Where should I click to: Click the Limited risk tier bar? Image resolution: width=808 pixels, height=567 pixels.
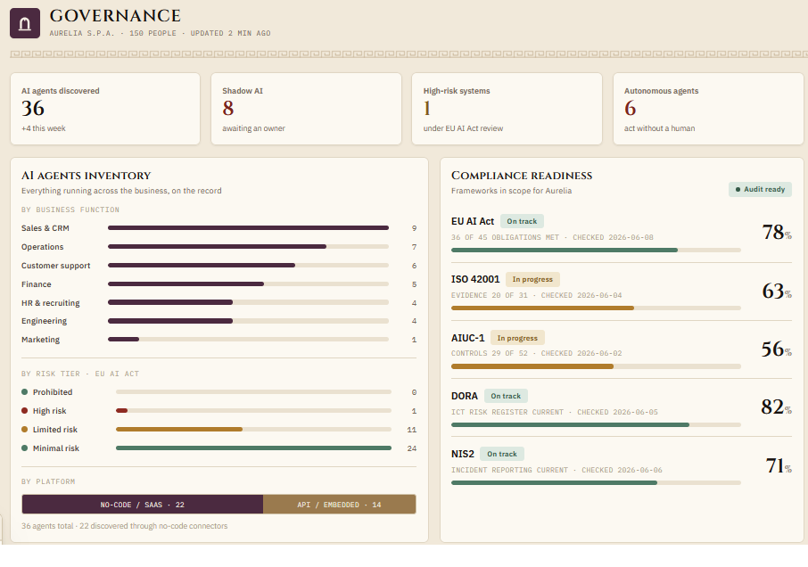[253, 430]
